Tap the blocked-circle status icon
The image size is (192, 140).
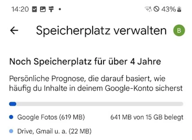(156, 9)
